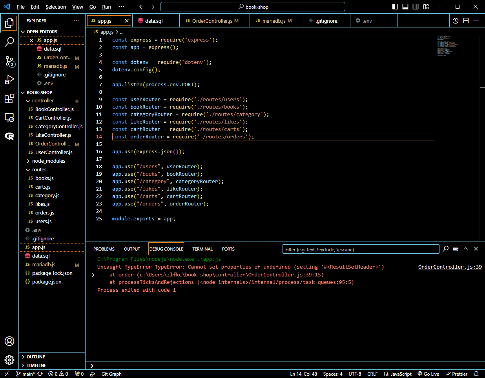485x378 pixels.
Task: Click Prettier in status bar
Action: (x=456, y=374)
